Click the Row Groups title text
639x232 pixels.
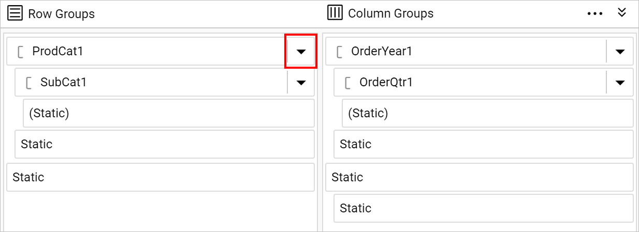(x=61, y=13)
